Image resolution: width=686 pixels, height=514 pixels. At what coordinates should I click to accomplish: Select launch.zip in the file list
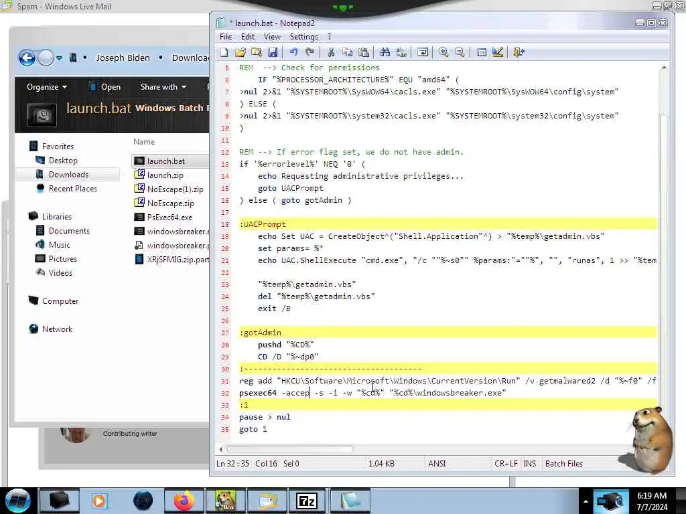pyautogui.click(x=165, y=175)
